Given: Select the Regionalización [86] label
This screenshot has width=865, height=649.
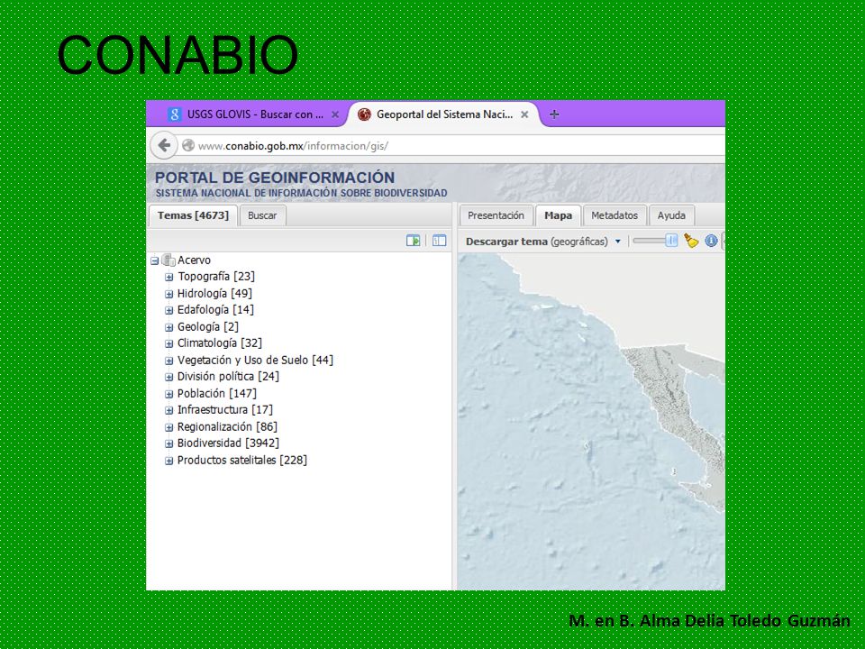Looking at the screenshot, I should point(227,426).
